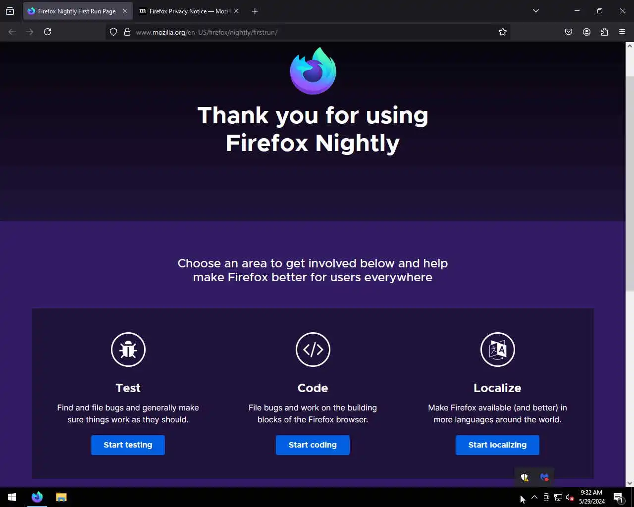Click the Test bug icon
The width and height of the screenshot is (634, 507).
point(128,350)
